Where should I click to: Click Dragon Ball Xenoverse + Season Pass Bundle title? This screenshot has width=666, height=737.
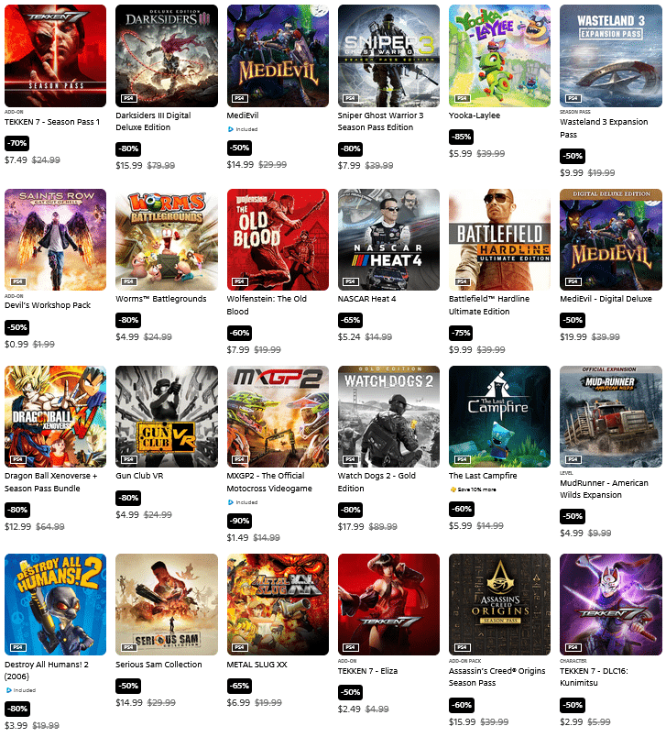tap(50, 482)
